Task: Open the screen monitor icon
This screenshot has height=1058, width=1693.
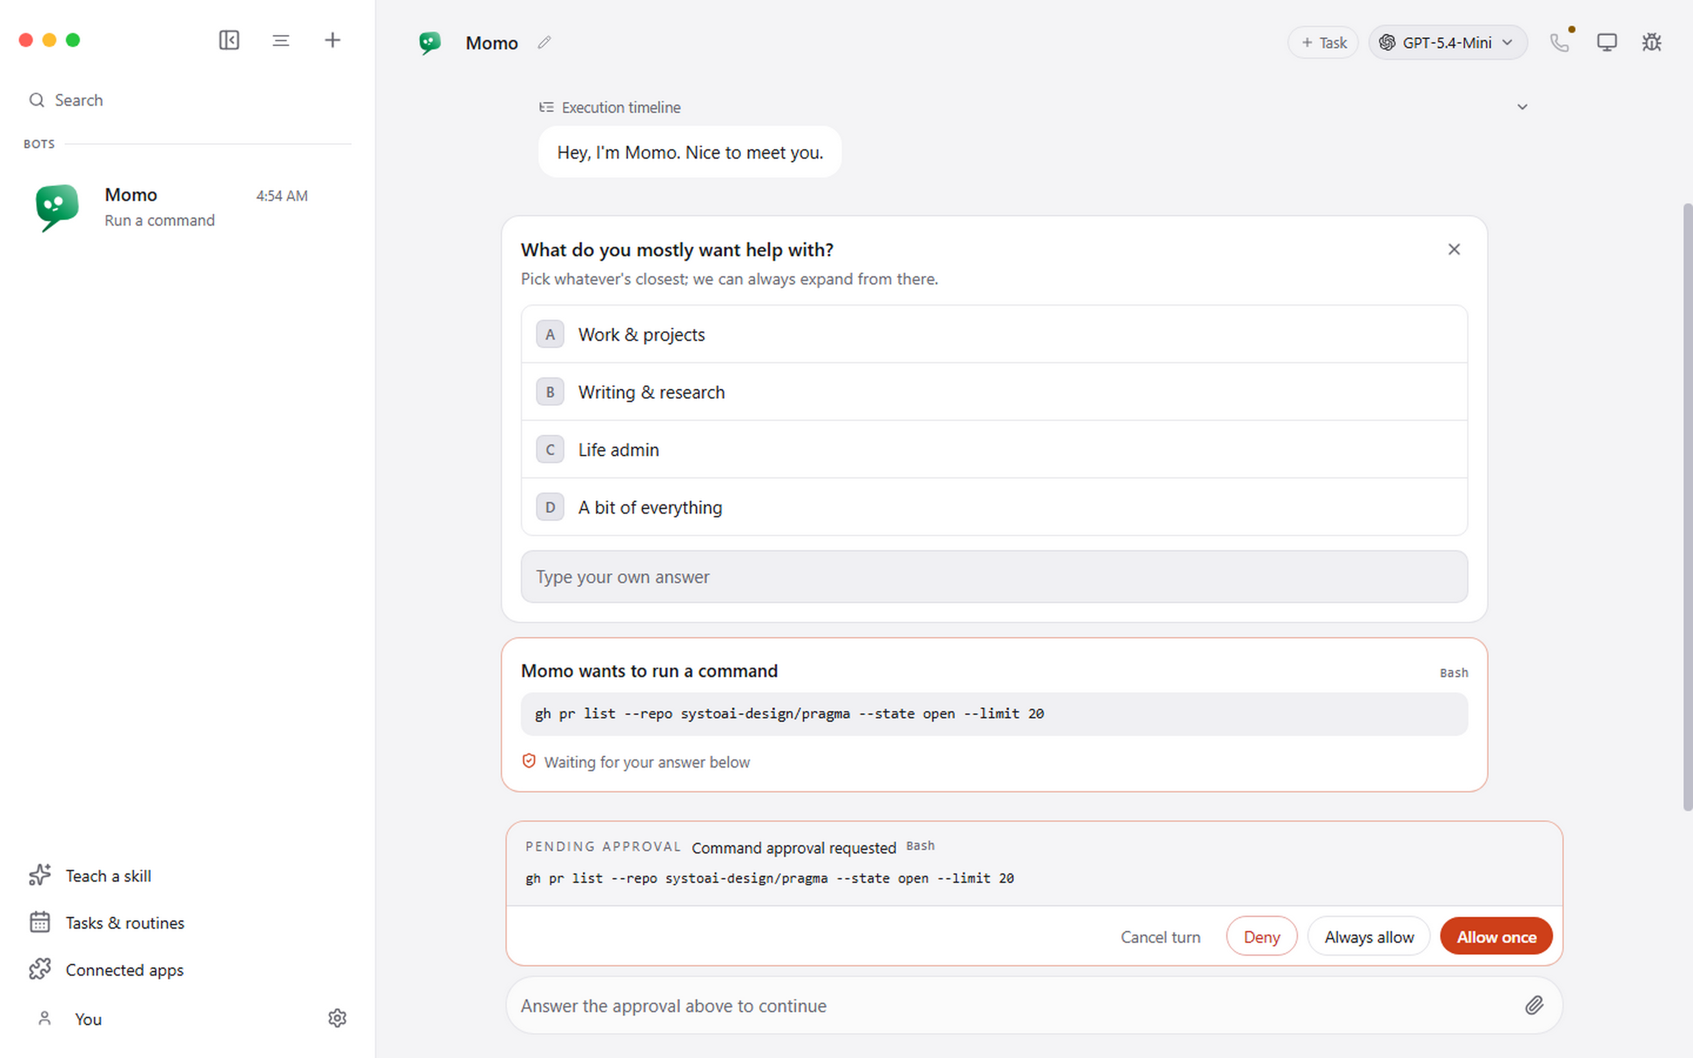Action: coord(1606,43)
